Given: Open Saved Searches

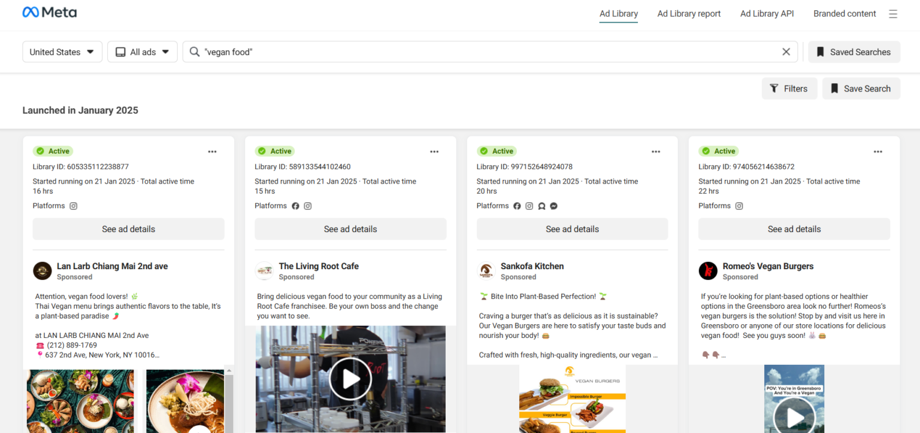Looking at the screenshot, I should click(854, 52).
